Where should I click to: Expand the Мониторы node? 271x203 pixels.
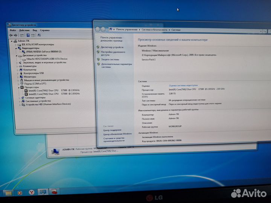coord(18,77)
